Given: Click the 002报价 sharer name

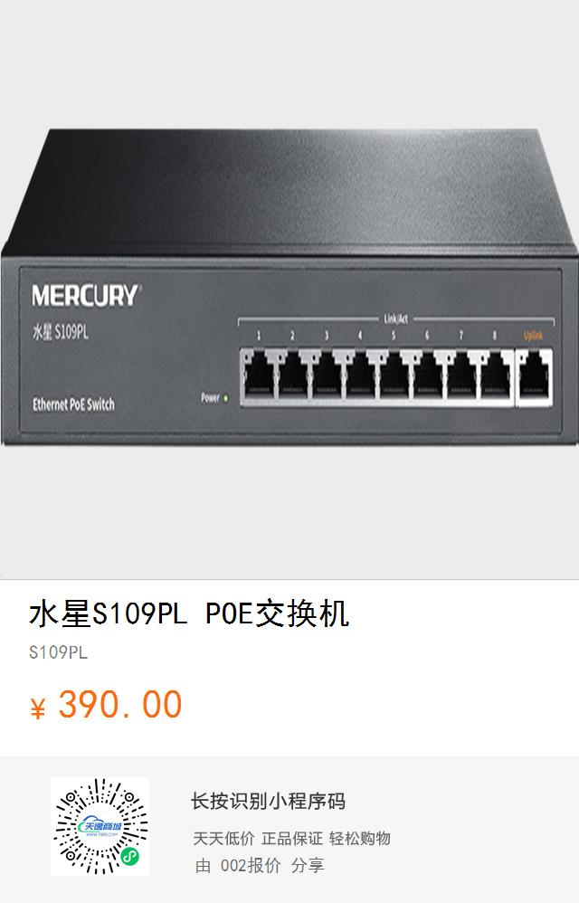Looking at the screenshot, I should tap(251, 866).
